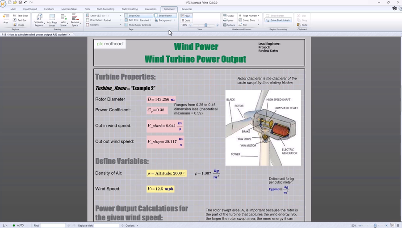Viewport: 402px width, 228px height.
Task: Insert Header via Headers and Footers group
Action: click(x=229, y=16)
